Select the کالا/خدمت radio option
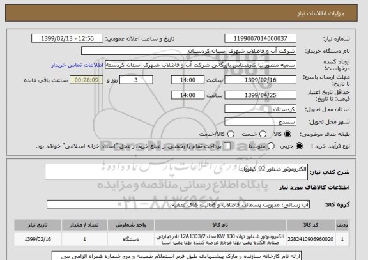 coord(231,134)
